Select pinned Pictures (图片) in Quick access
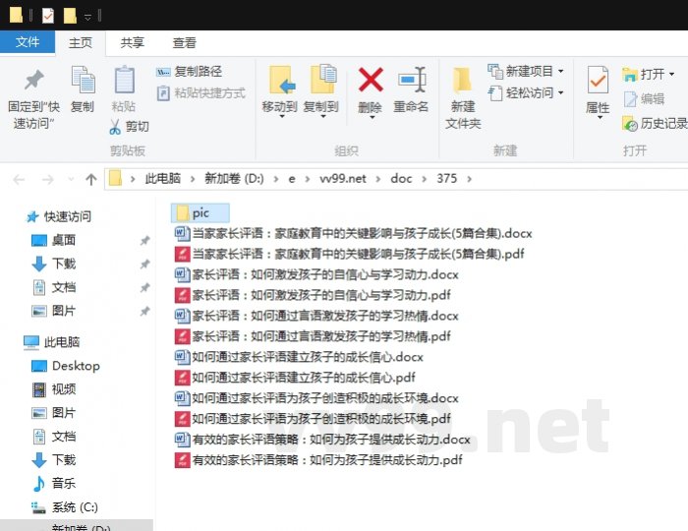The image size is (688, 531). pyautogui.click(x=53, y=311)
